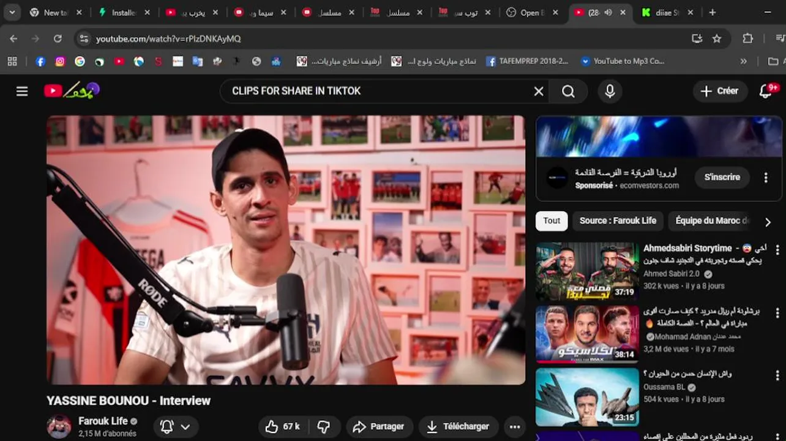
Task: Open the YouTube to Mp3 Co bookmark
Action: coord(622,61)
